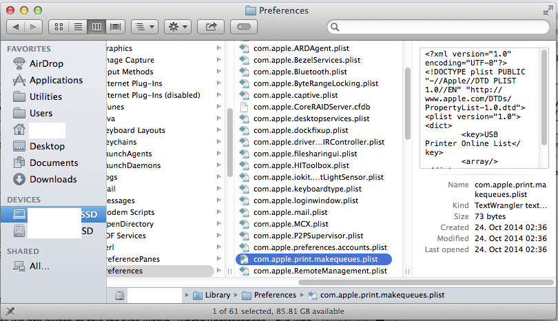Open the home folder icon in the sidebar
The image size is (558, 321).
pos(19,130)
